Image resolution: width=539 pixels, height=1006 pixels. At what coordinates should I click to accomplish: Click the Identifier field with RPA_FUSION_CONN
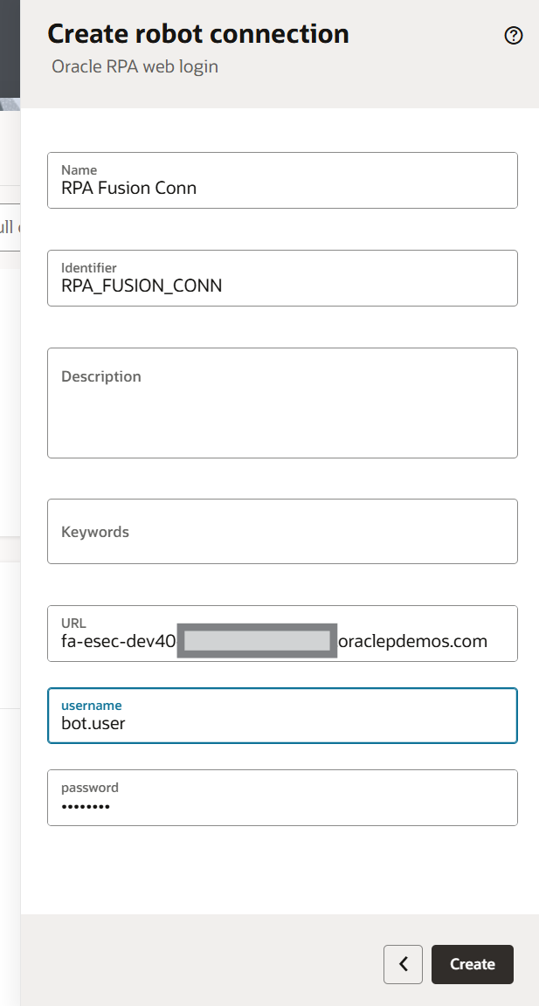pos(282,285)
